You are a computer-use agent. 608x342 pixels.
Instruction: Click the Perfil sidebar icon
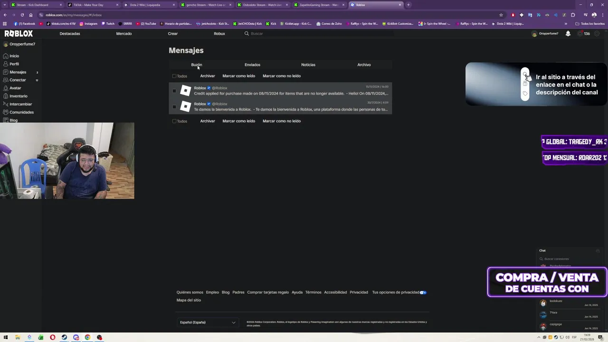tap(6, 64)
